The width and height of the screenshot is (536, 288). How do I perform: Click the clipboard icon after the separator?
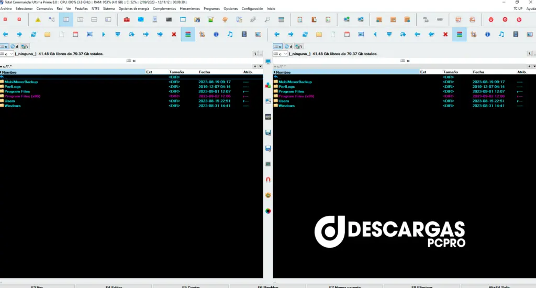(x=300, y=20)
